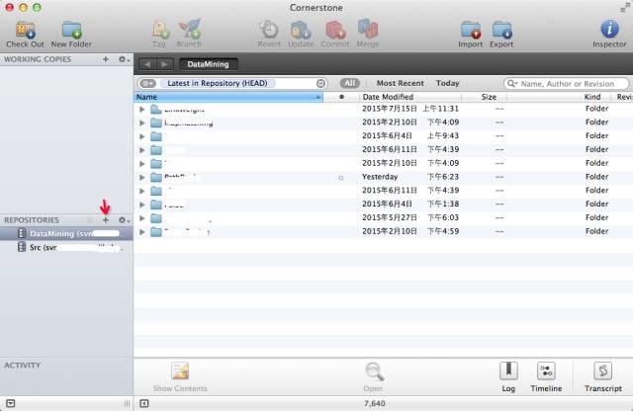Click the back navigation arrow
This screenshot has height=411, width=633.
click(x=147, y=64)
